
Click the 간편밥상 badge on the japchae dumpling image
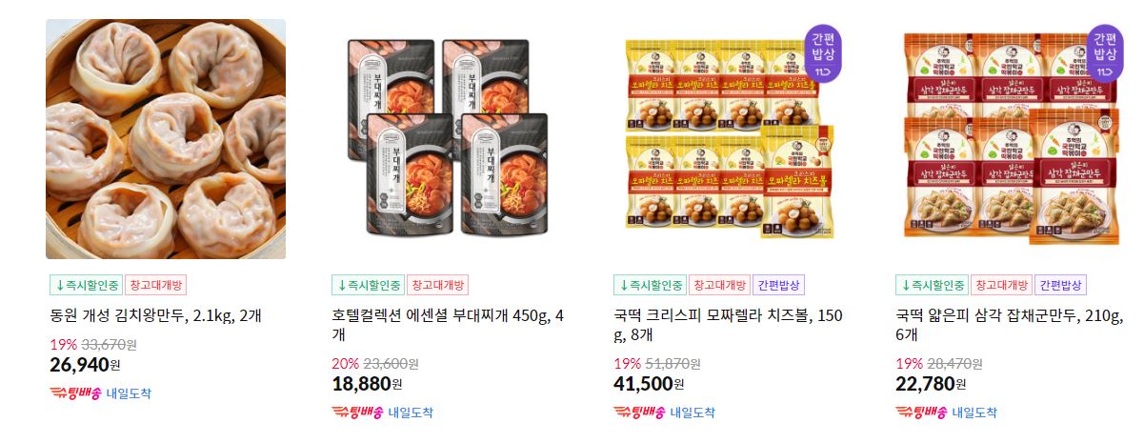(x=1106, y=52)
